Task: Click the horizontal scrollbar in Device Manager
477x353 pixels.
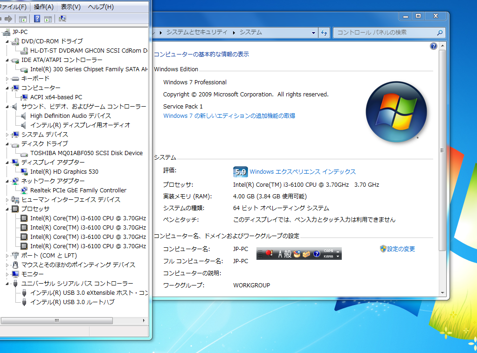Action: 57,320
